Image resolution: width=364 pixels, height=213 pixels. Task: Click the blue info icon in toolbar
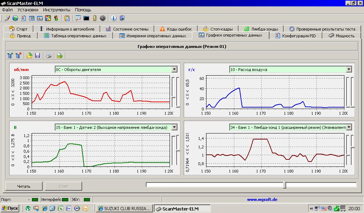pyautogui.click(x=113, y=18)
